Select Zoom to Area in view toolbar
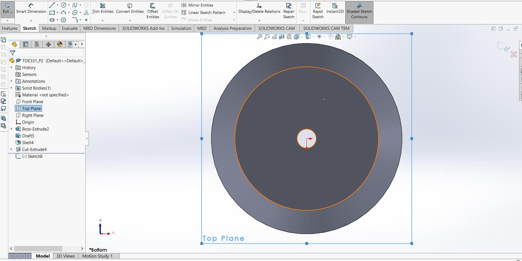 [x=267, y=37]
